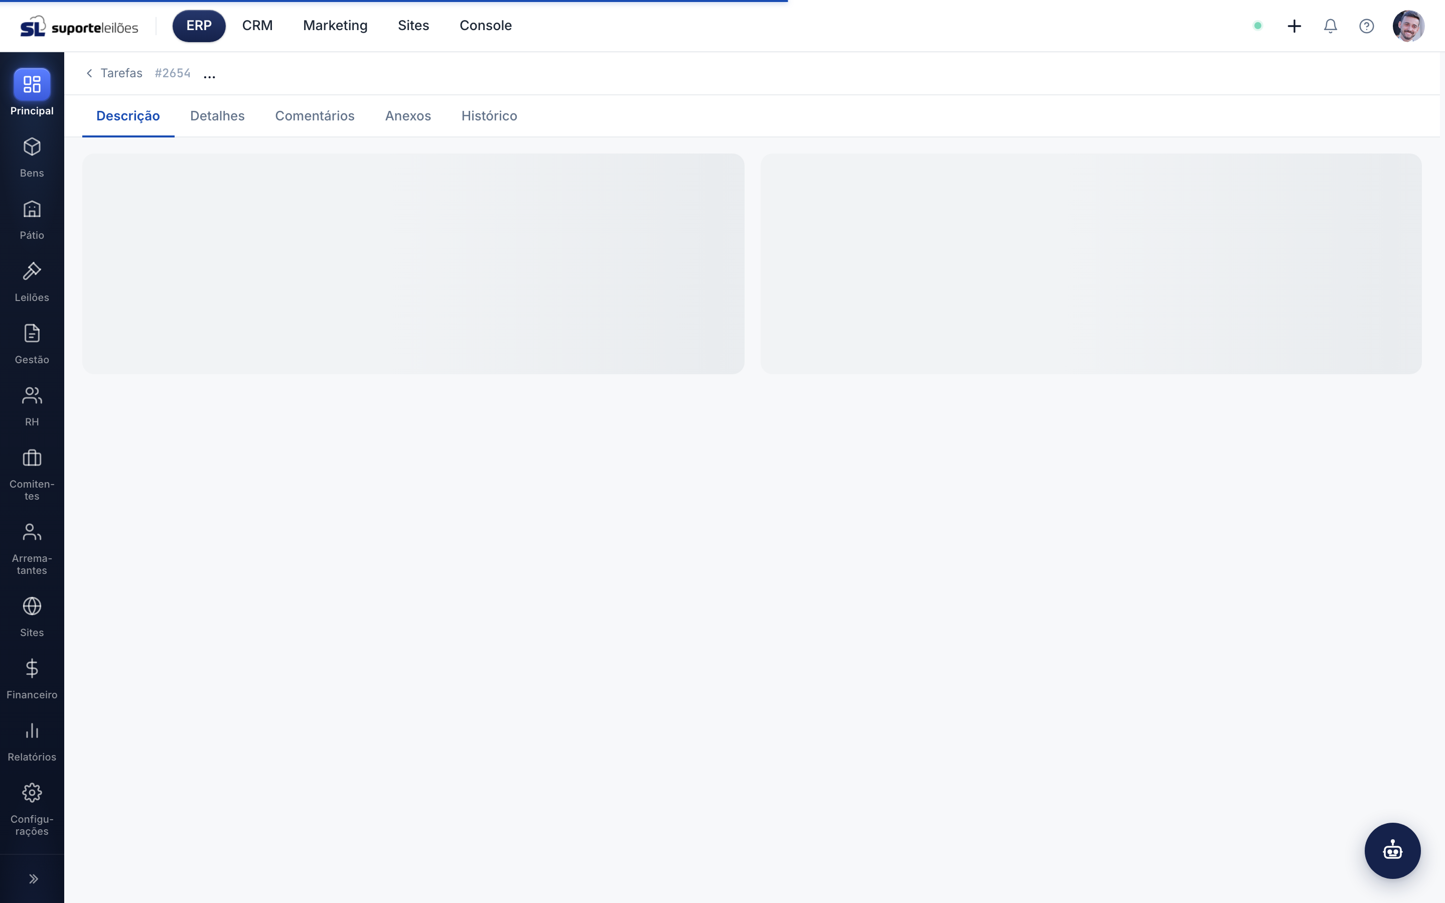Image resolution: width=1445 pixels, height=903 pixels.
Task: Switch to the Detalhes tab
Action: click(x=217, y=116)
